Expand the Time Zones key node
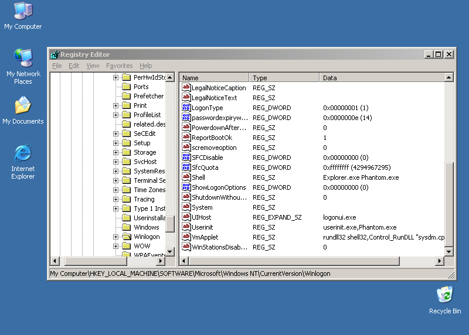 point(115,190)
